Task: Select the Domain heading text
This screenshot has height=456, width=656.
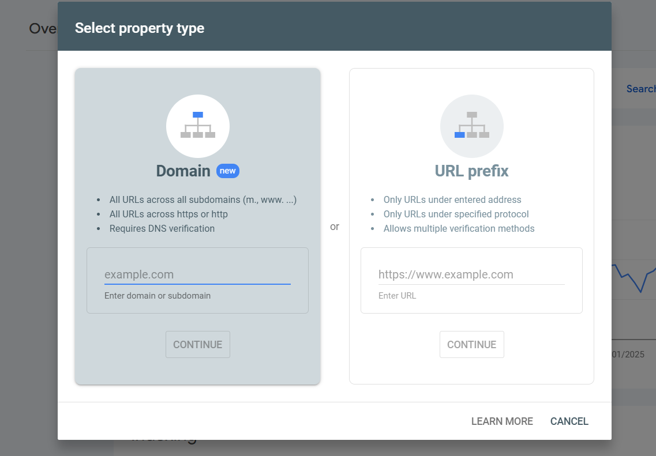Action: (x=183, y=171)
